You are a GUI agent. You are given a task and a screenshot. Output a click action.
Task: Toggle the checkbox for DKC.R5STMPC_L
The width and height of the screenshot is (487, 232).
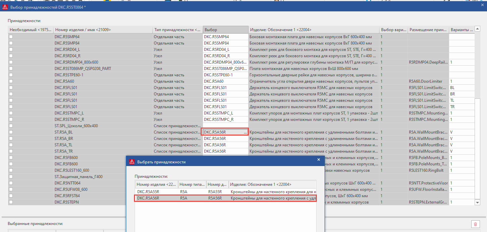coord(11,113)
